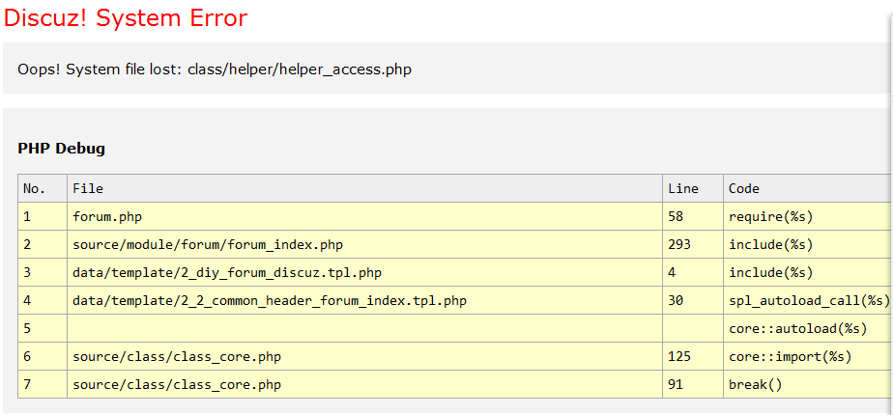Click row number 5 cell
Image resolution: width=893 pixels, height=415 pixels.
[43, 328]
